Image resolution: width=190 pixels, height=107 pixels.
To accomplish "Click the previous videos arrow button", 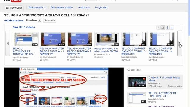I will [8, 43].
